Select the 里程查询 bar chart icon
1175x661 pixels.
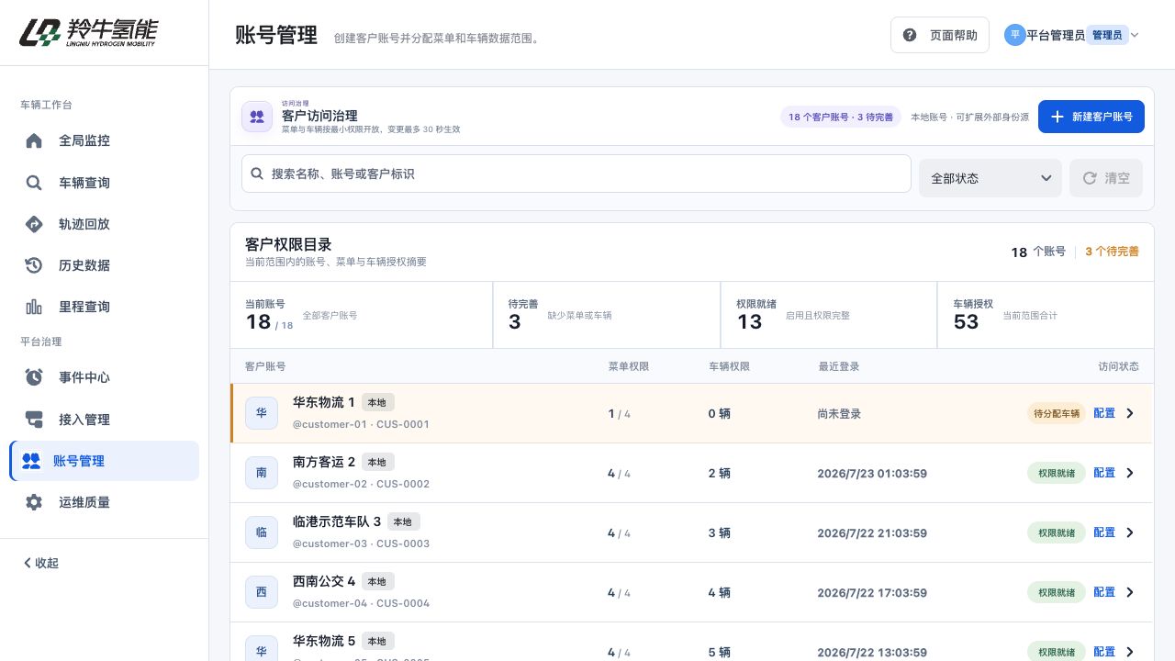coord(34,307)
